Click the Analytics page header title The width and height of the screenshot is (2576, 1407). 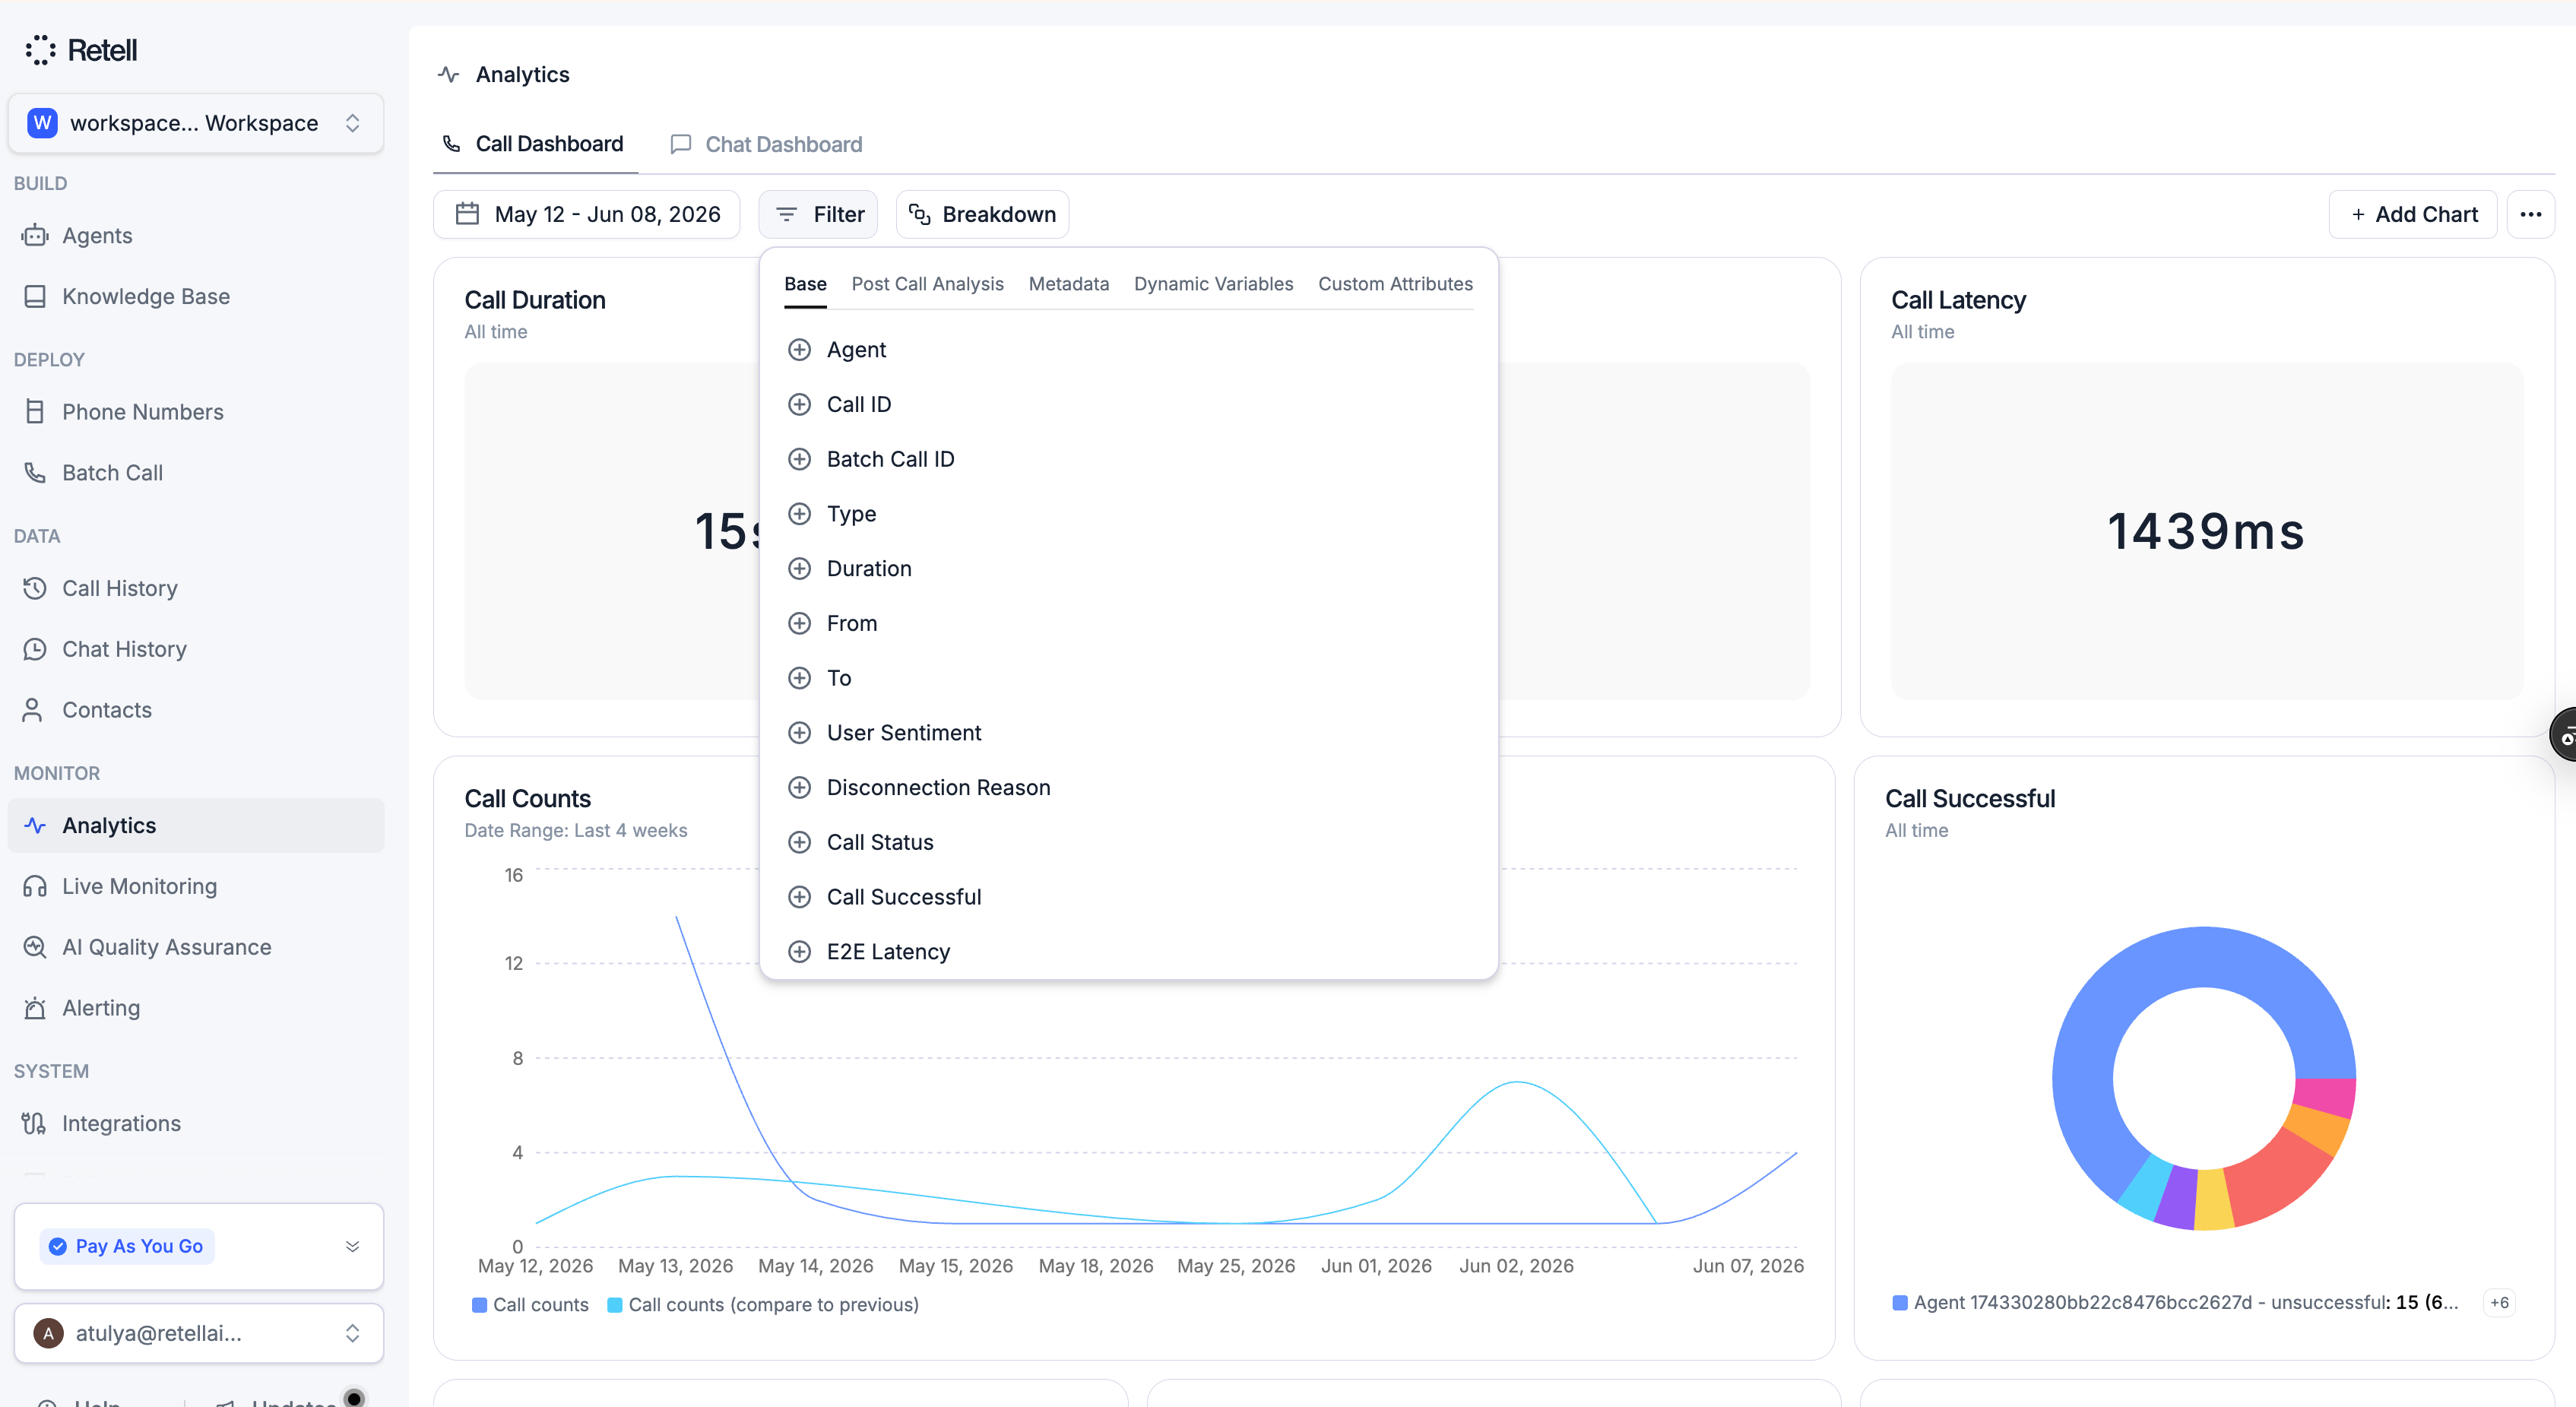[522, 75]
